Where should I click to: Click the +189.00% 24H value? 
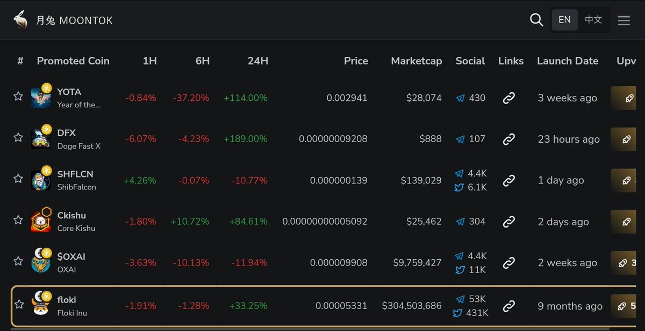coord(246,139)
